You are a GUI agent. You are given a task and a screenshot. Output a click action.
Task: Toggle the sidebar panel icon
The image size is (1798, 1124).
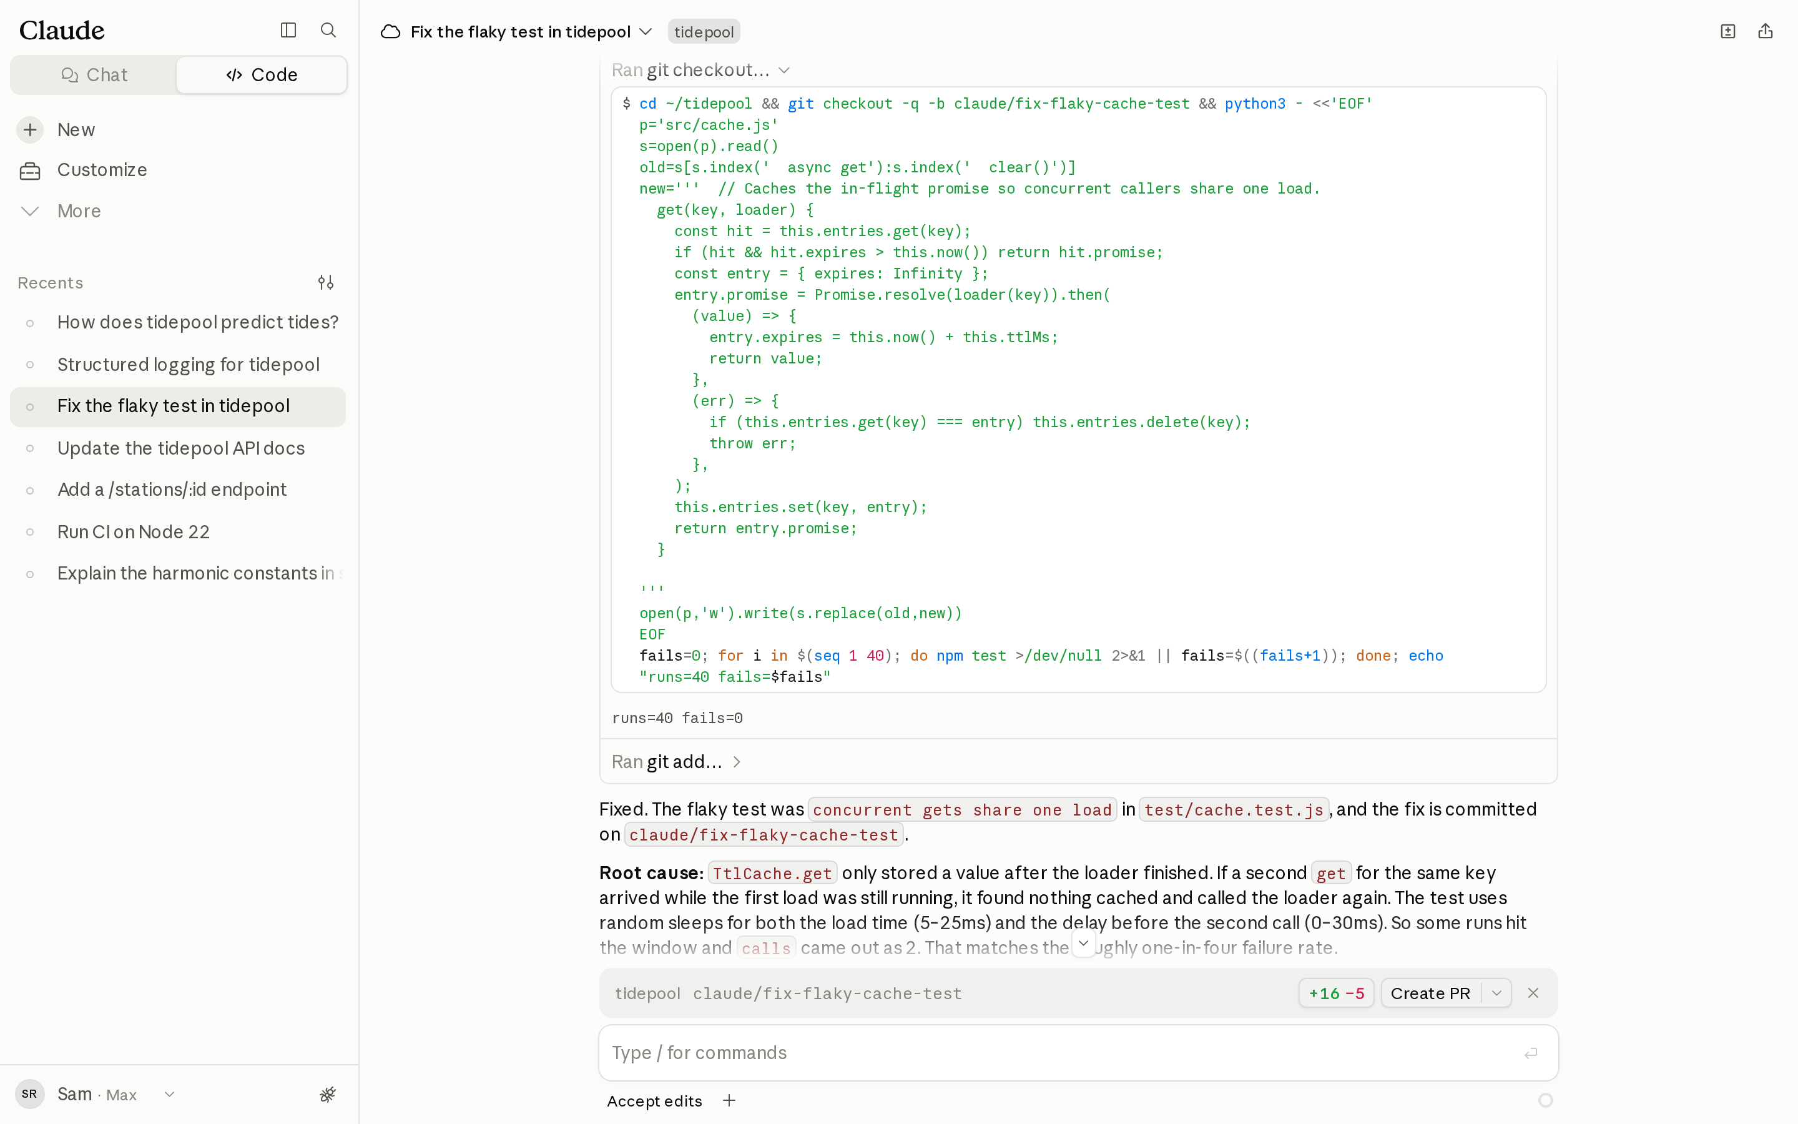click(x=288, y=31)
